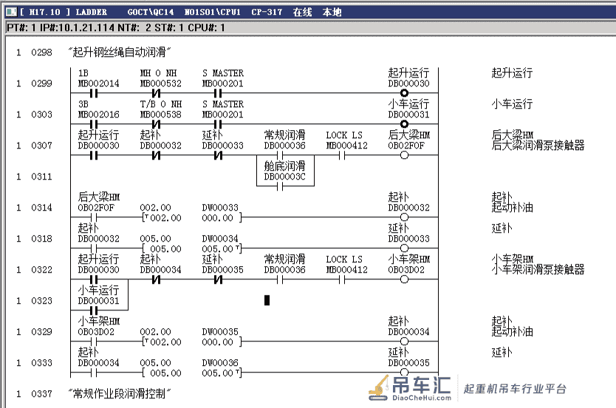616x408 pixels.
Task: Click the 起动补油 comment beside rung 0329
Action: (x=512, y=332)
